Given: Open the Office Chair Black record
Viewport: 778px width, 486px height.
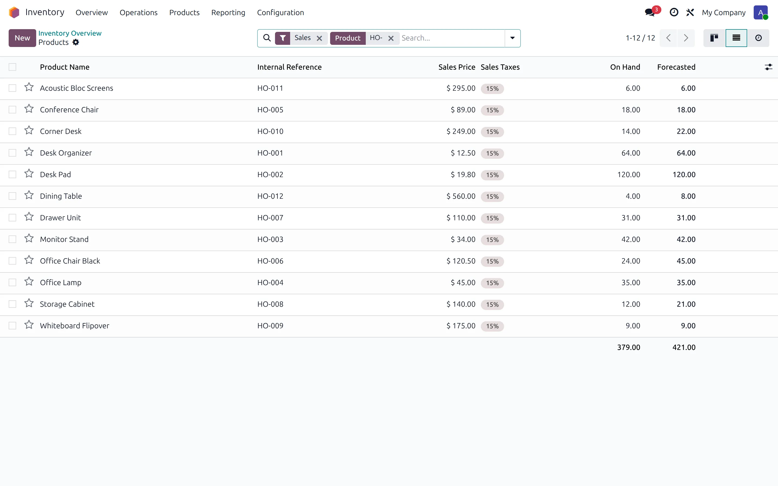Looking at the screenshot, I should coord(70,261).
